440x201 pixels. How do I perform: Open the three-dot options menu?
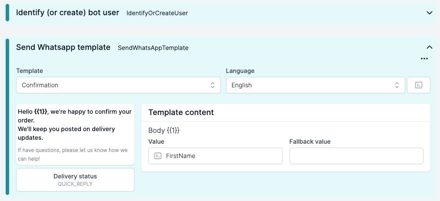click(x=424, y=59)
